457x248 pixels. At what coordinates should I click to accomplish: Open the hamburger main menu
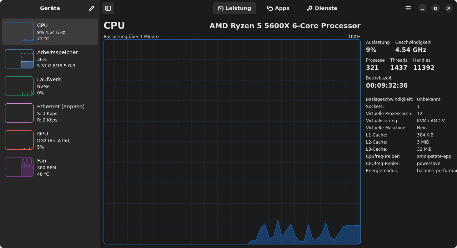pos(408,8)
